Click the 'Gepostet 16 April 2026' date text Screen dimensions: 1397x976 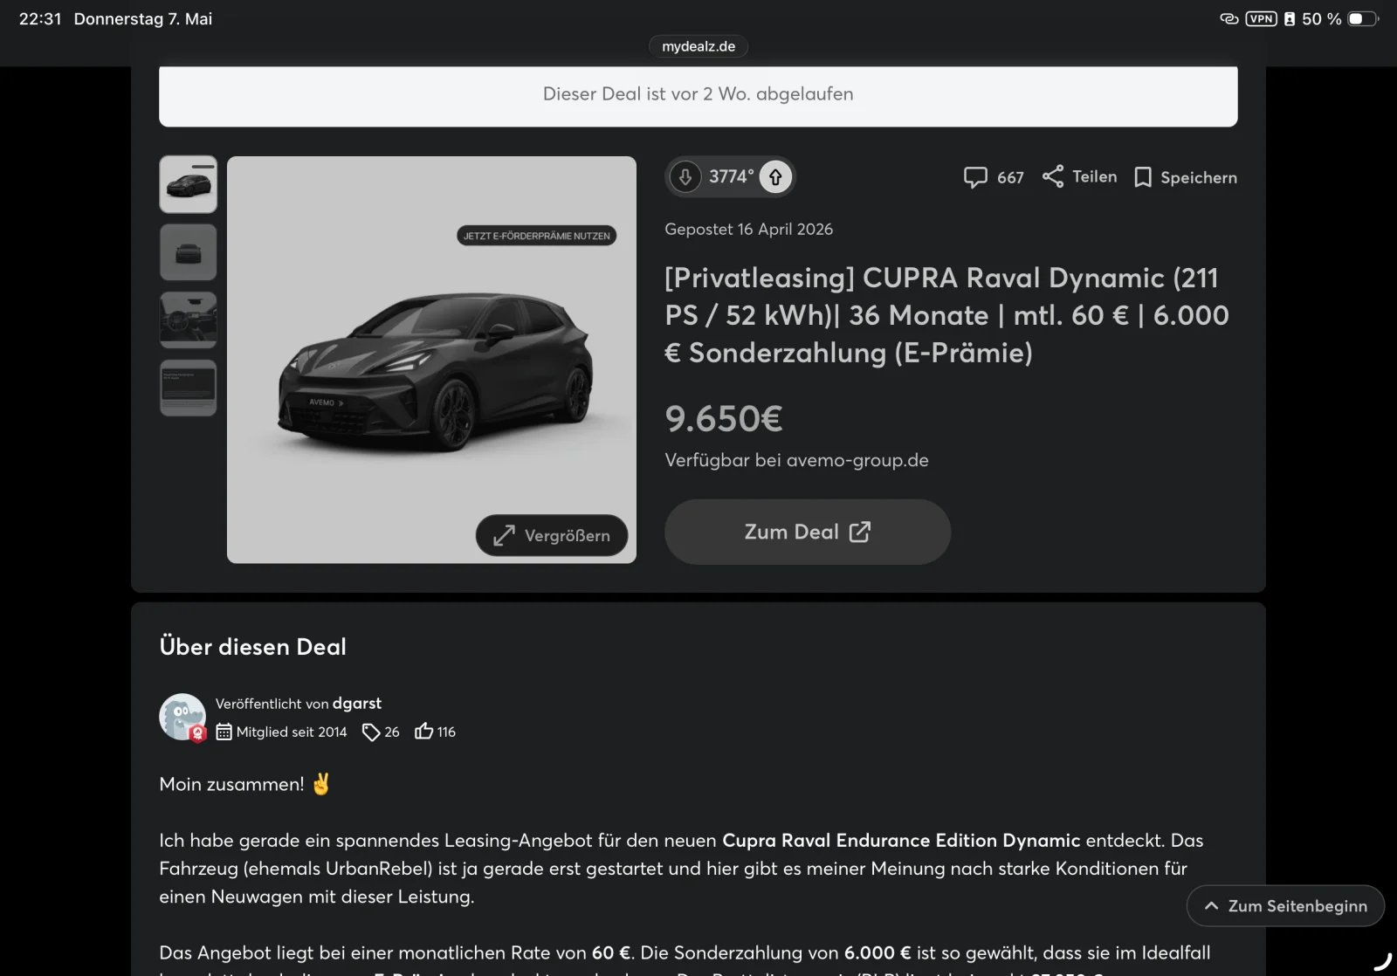(749, 229)
